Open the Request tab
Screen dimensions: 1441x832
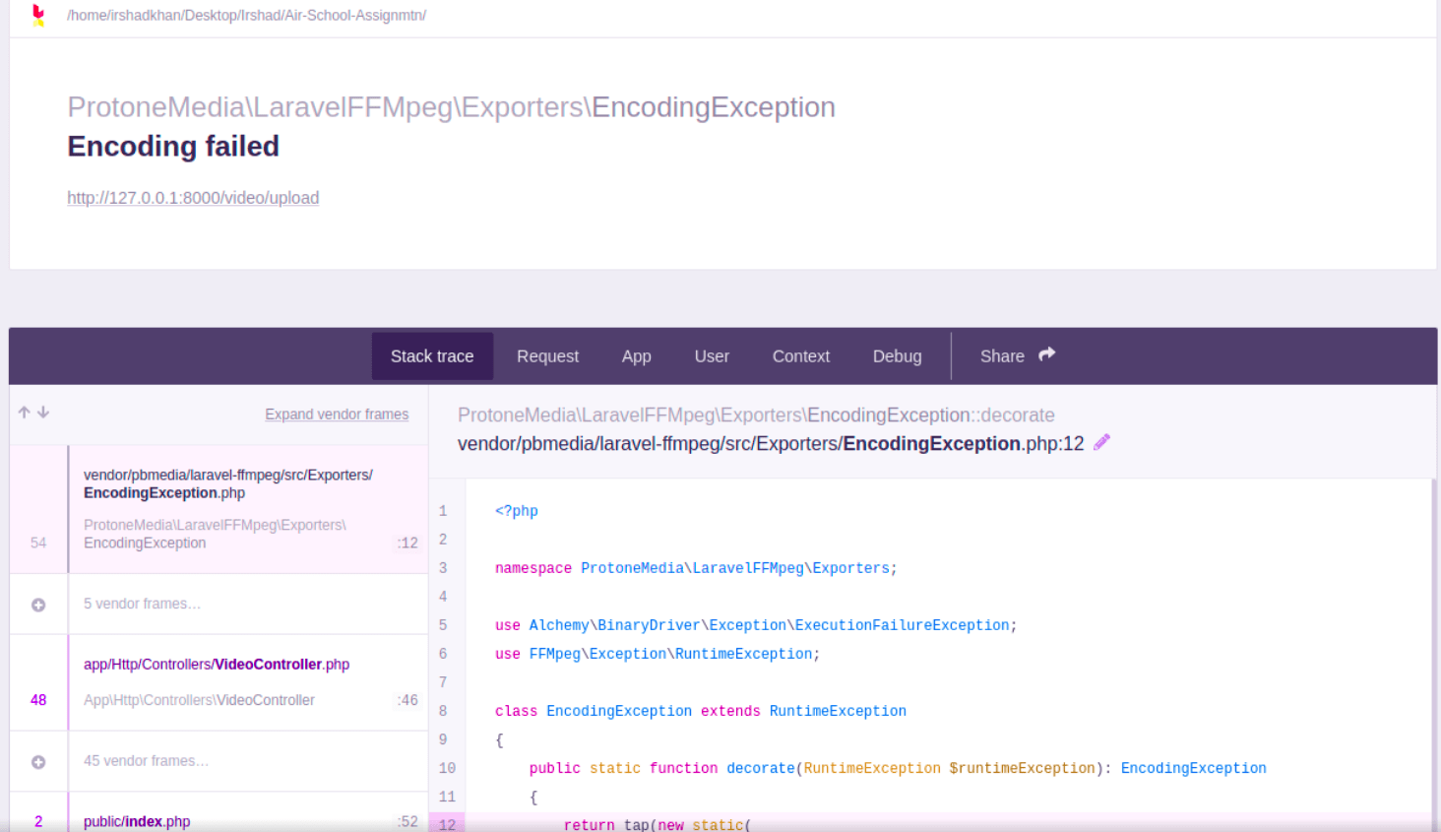click(547, 356)
